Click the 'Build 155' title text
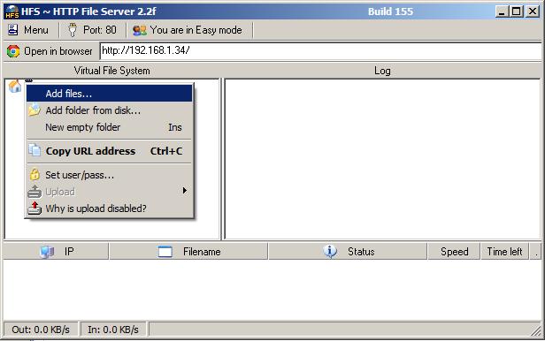This screenshot has width=545, height=341. point(390,11)
